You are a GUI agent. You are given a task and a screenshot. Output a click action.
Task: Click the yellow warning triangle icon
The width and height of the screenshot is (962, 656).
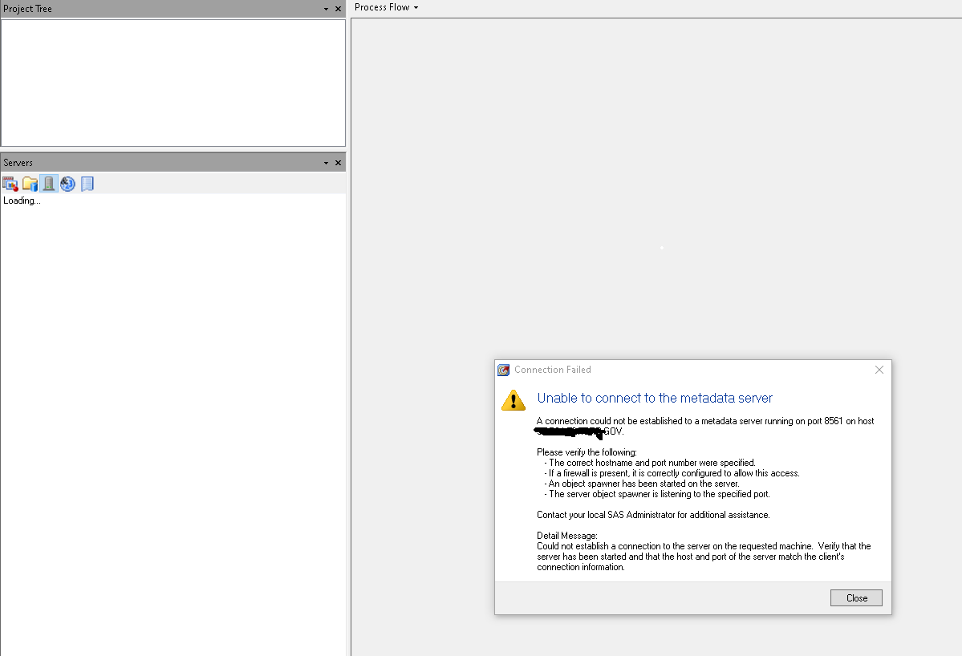click(x=513, y=400)
